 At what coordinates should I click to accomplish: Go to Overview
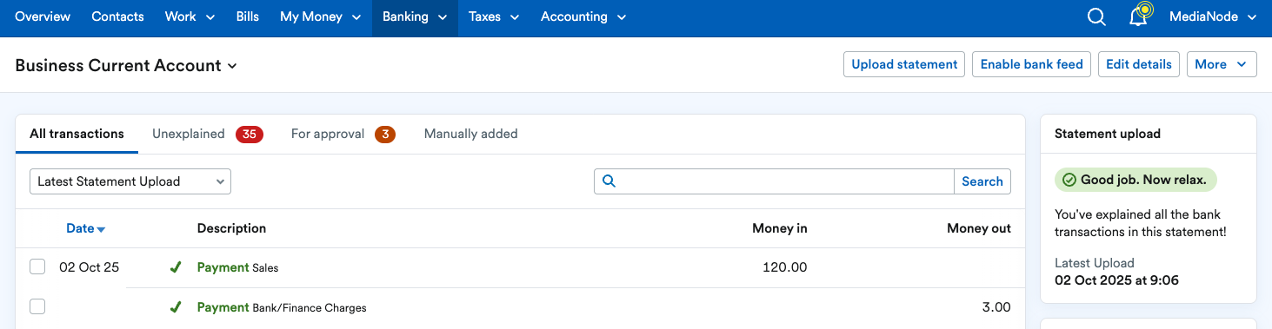coord(43,16)
